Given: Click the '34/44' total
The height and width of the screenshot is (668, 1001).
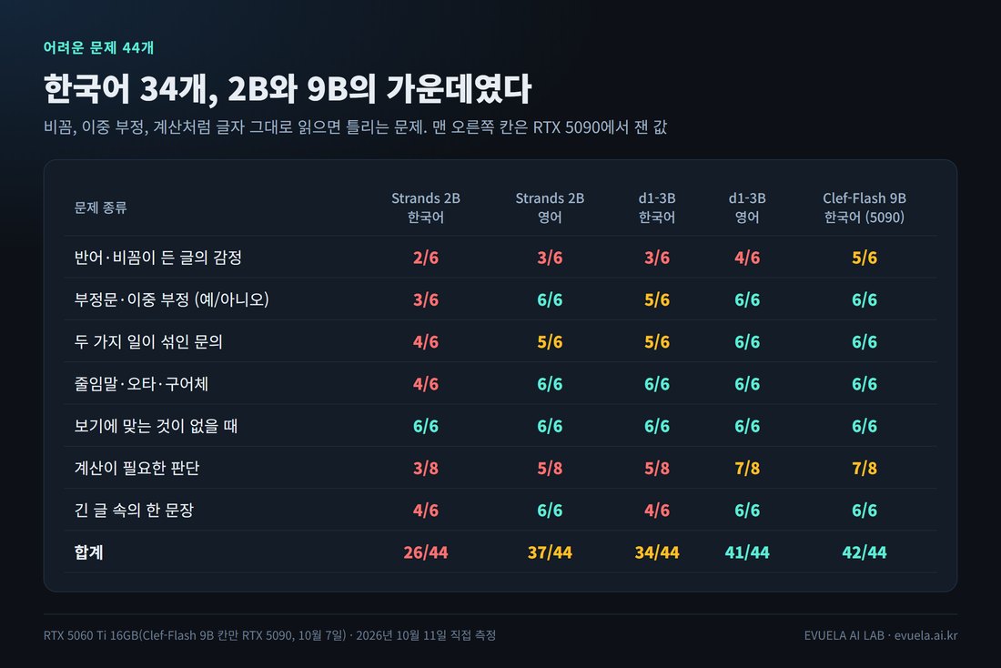Looking at the screenshot, I should point(657,552).
